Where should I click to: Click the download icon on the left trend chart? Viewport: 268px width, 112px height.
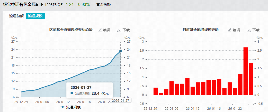(119, 30)
